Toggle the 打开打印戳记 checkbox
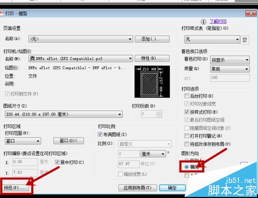The height and width of the screenshot is (198, 258). coord(187,136)
